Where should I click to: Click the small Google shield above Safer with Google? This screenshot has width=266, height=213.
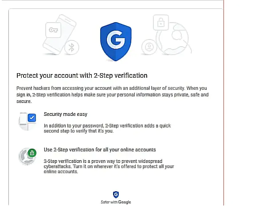click(116, 194)
